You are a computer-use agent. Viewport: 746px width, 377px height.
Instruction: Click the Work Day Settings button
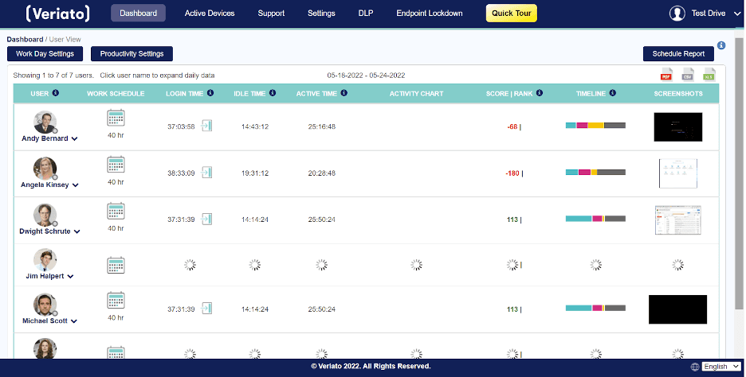45,54
